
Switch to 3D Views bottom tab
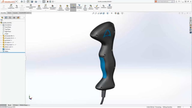pos(16,105)
